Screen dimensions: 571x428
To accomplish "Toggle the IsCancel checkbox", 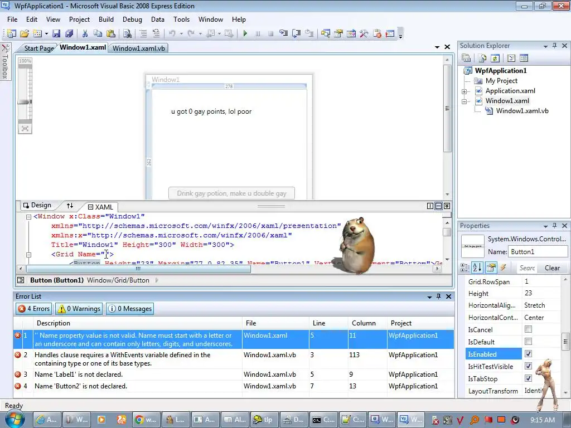I will click(528, 329).
